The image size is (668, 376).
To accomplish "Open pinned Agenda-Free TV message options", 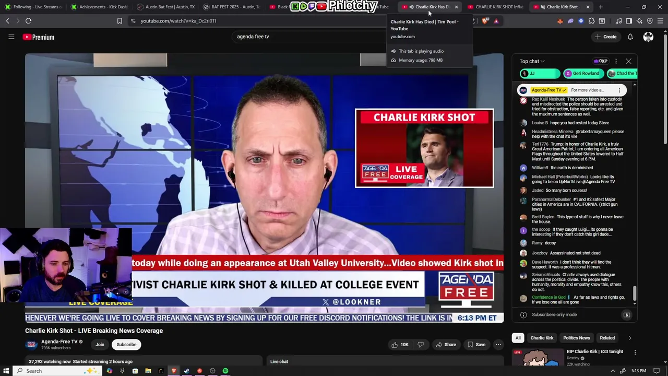I will click(x=619, y=90).
